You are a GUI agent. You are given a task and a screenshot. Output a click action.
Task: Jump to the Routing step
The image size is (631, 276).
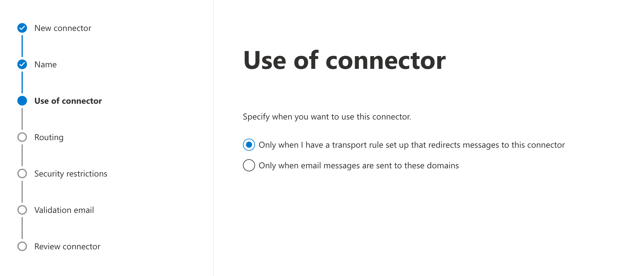point(49,137)
